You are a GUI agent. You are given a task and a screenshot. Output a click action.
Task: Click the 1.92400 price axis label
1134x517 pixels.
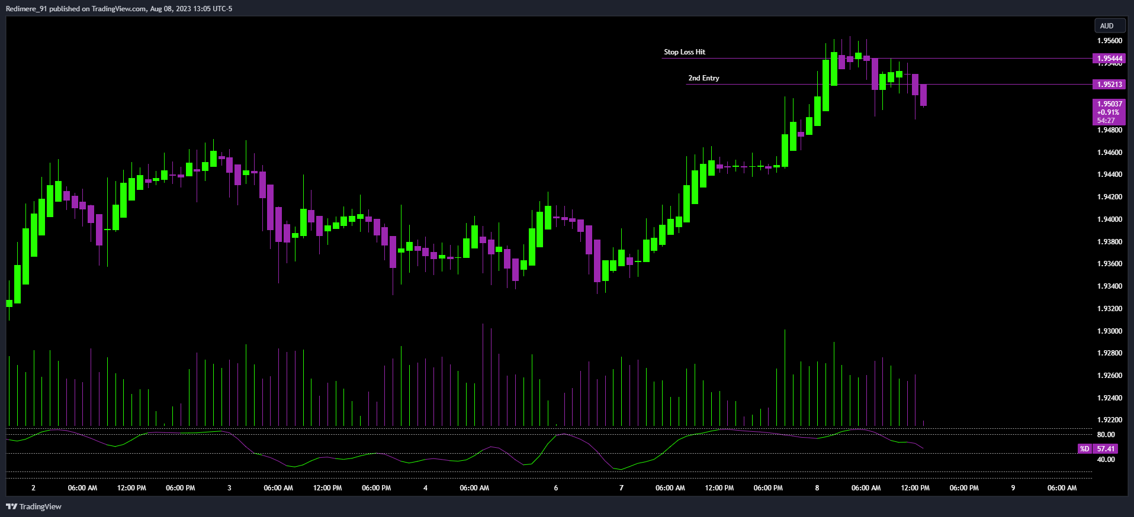[x=1110, y=398]
